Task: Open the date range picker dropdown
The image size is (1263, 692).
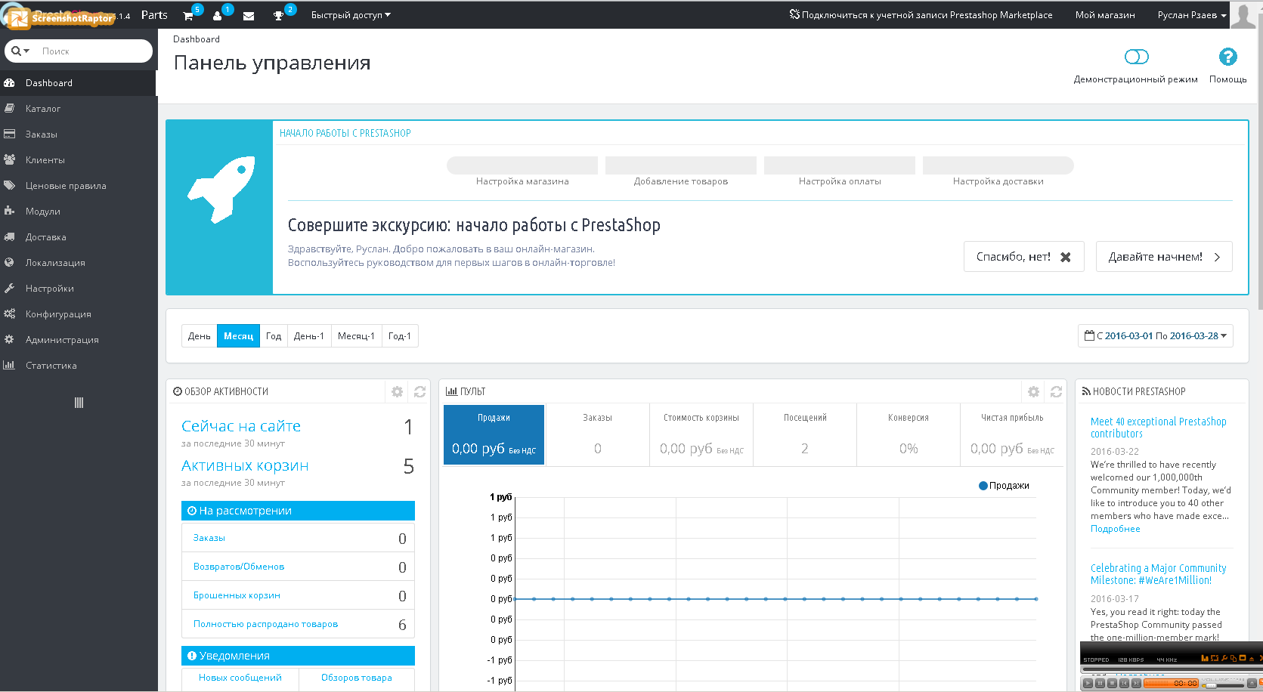Action: click(x=1155, y=336)
